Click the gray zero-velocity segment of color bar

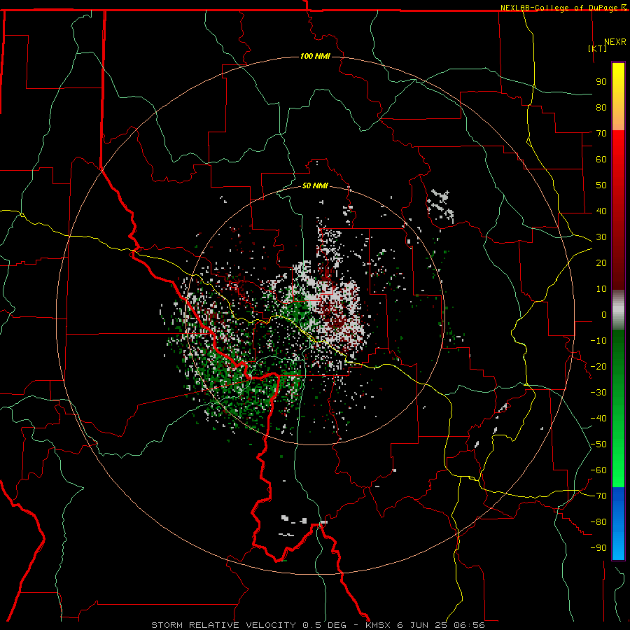point(618,309)
